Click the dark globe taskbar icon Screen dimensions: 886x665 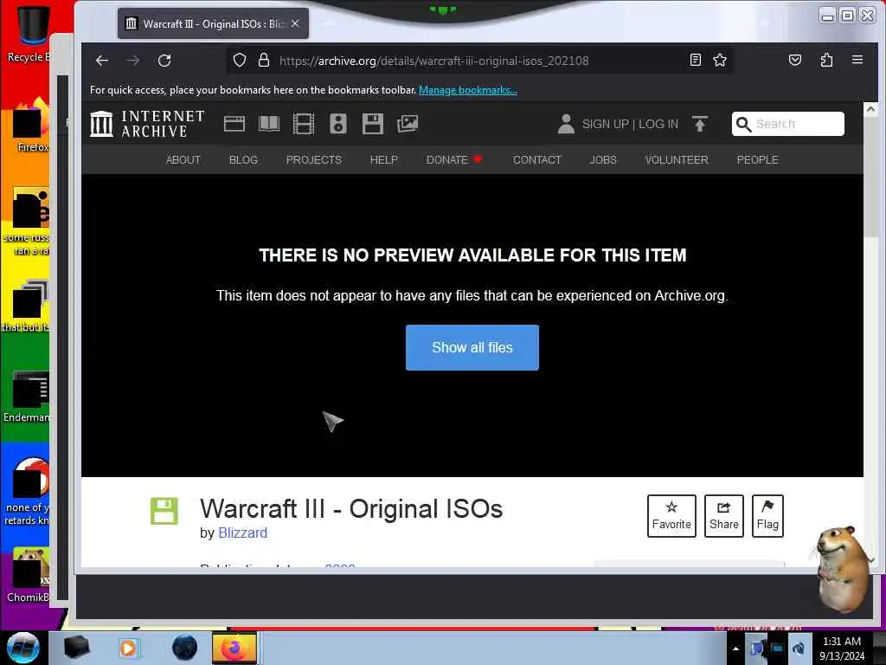[x=185, y=648]
